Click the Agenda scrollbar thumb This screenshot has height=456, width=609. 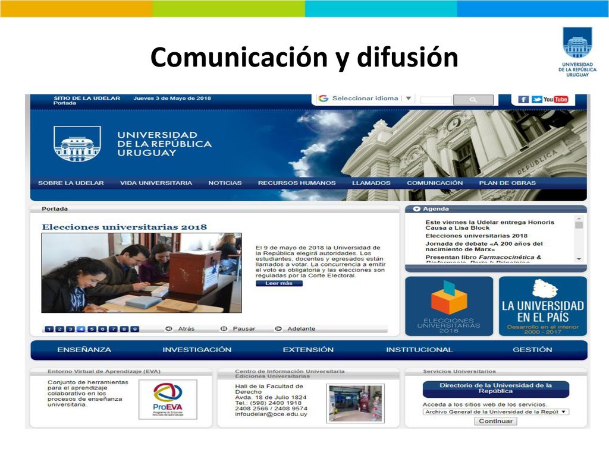pyautogui.click(x=579, y=225)
